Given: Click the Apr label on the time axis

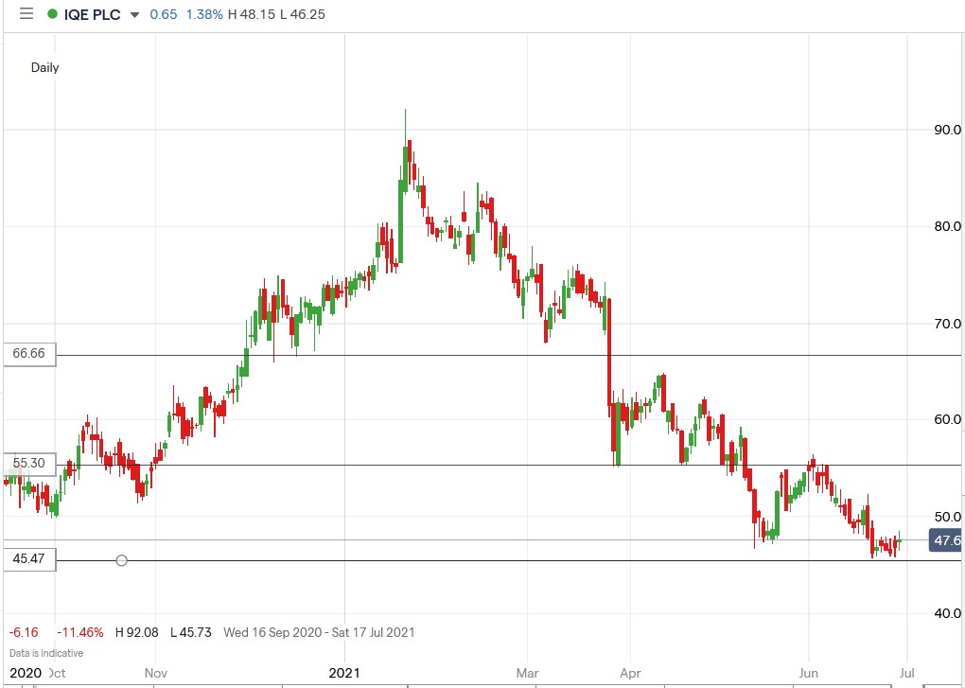Looking at the screenshot, I should click(629, 673).
